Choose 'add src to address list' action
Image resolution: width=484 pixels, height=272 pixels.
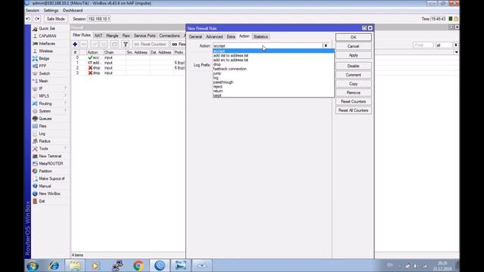[x=231, y=60]
